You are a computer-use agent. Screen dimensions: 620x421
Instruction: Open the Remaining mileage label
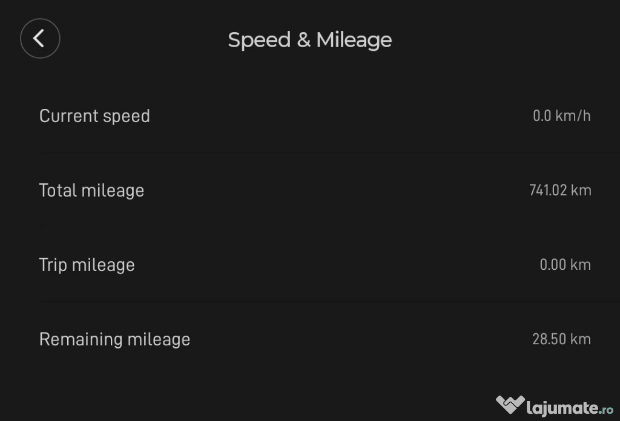tap(114, 339)
